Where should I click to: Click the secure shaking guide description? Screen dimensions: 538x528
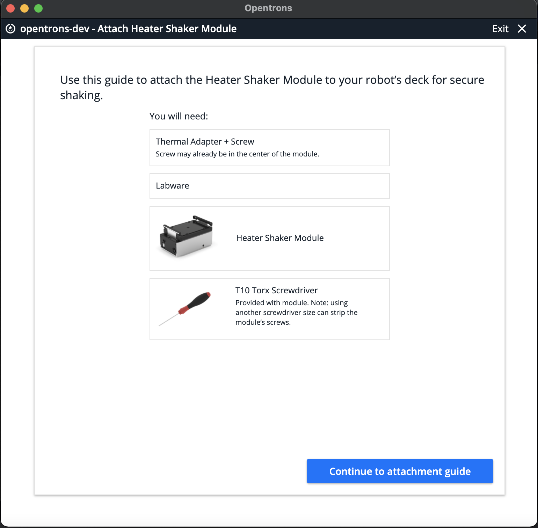(272, 87)
